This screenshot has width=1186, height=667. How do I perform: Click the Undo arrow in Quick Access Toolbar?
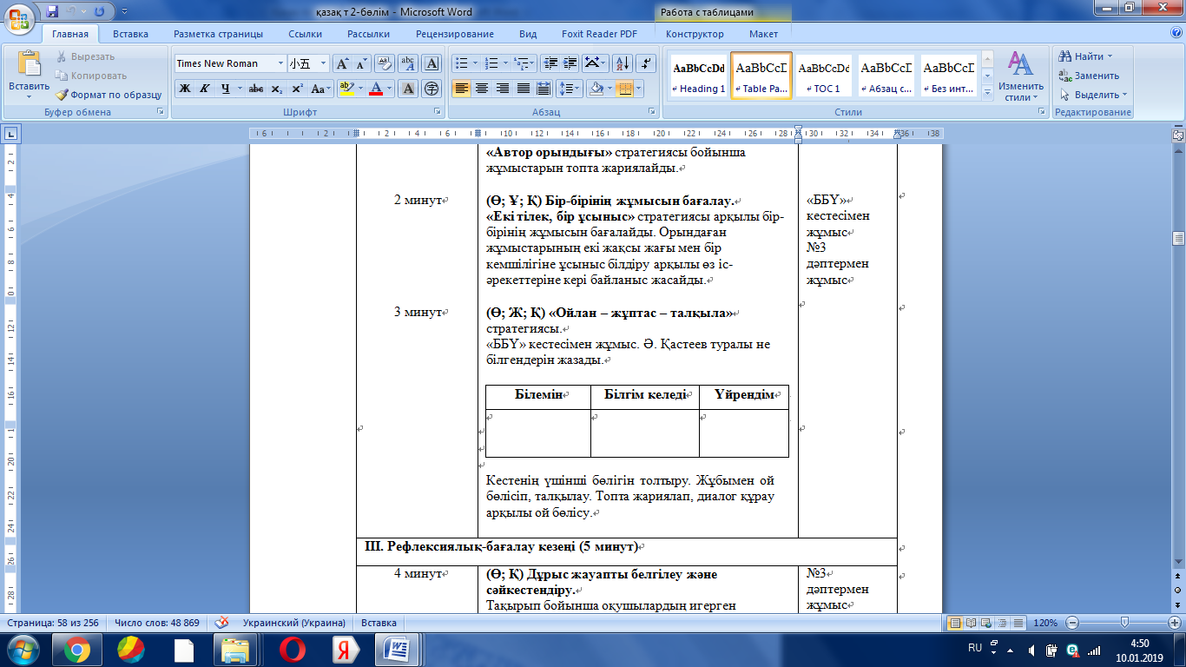click(73, 12)
